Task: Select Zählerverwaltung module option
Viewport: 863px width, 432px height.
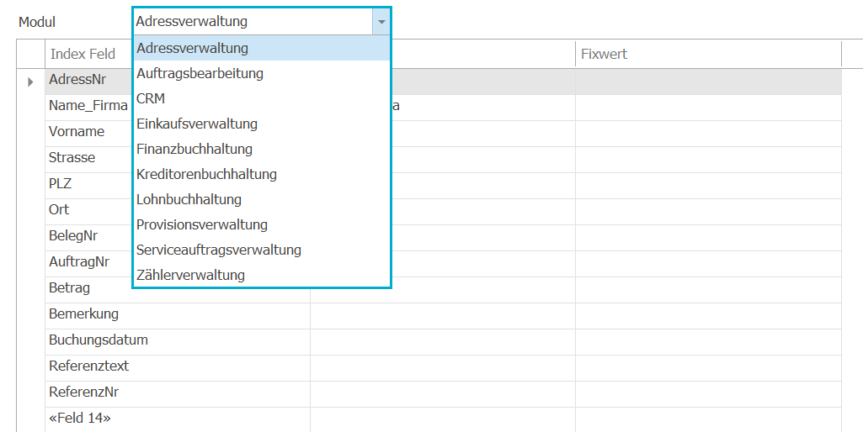Action: [262, 275]
